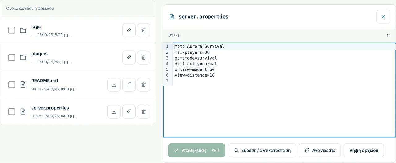Select the logs folder checkbox
The image size is (396, 163).
click(x=11, y=30)
